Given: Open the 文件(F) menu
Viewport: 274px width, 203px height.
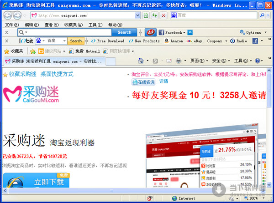Looking at the screenshot, I should tap(12, 25).
